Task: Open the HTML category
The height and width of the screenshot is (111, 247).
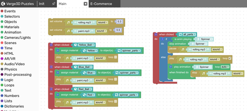Action: 9,53
